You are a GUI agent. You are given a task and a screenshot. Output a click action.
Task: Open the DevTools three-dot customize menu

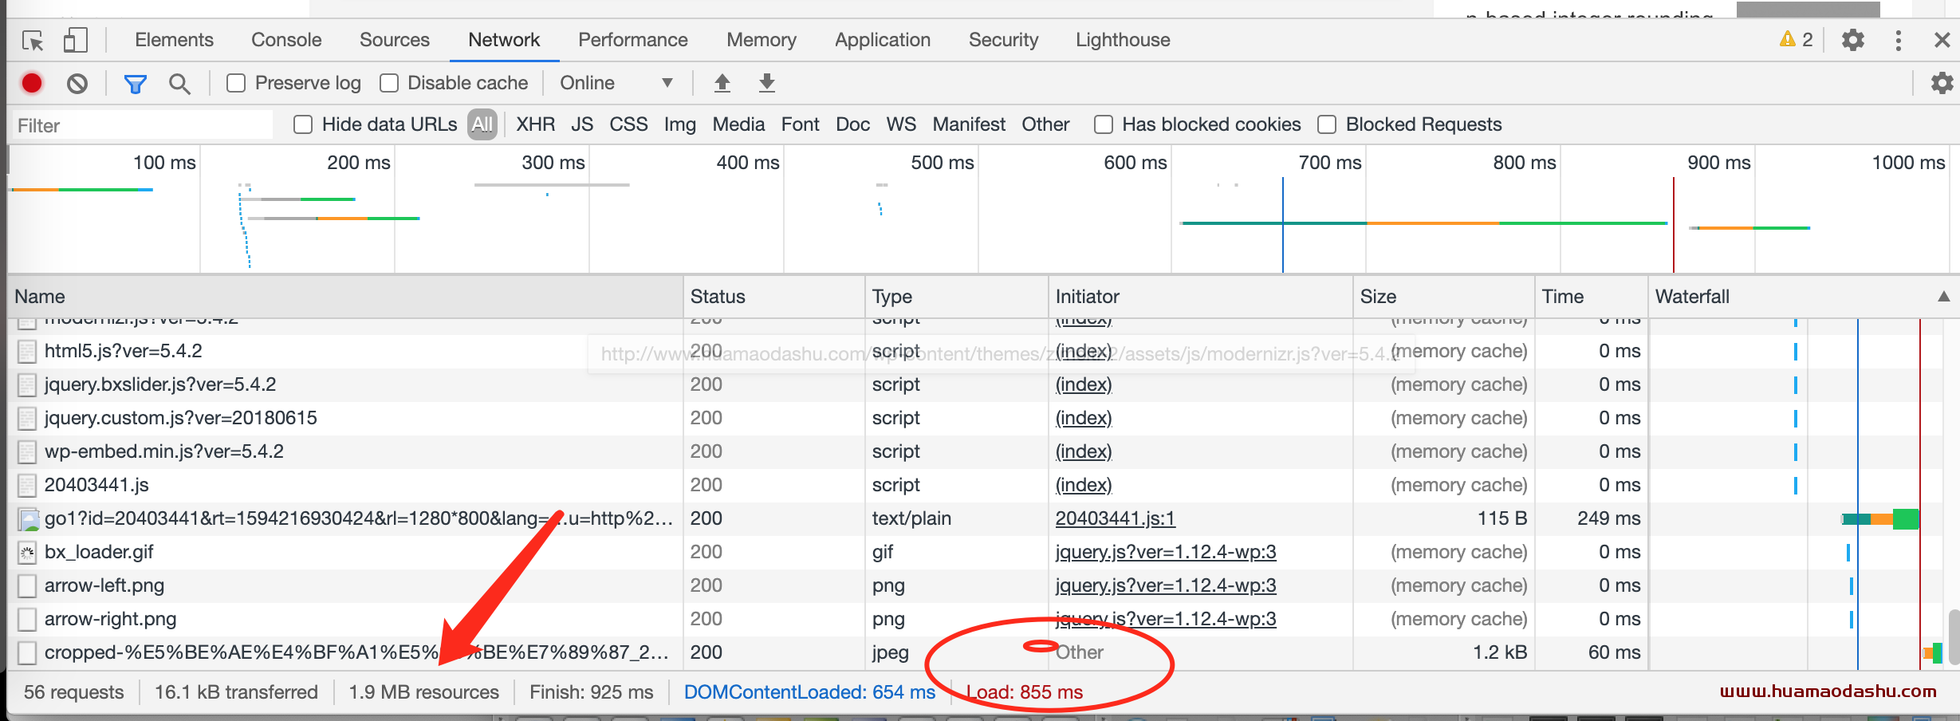[1898, 41]
